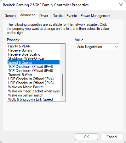This screenshot has width=126, height=143.
Task: Confirm changes with the OK button
Action: tap(86, 137)
